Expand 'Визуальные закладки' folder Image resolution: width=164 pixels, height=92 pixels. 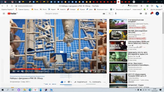click(x=123, y=9)
